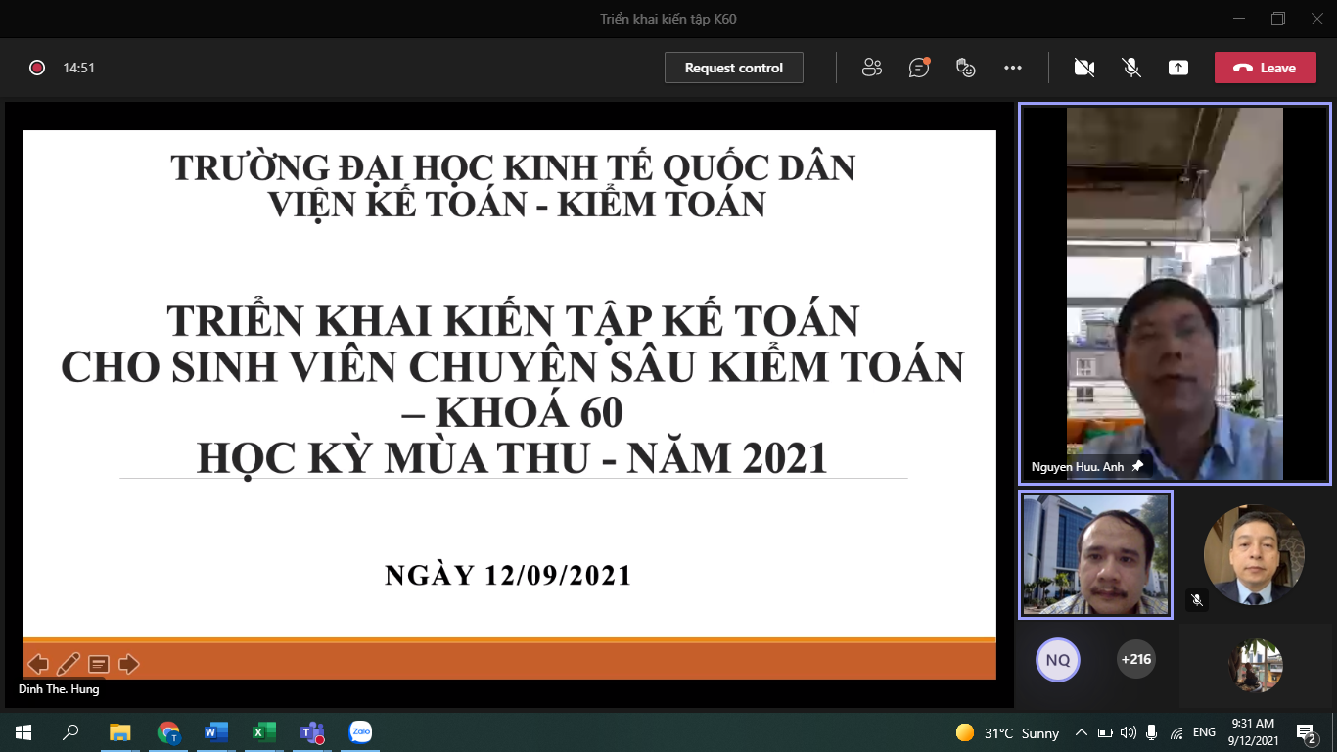Switch to Microsoft Teams taskbar icon
Image resolution: width=1337 pixels, height=752 pixels.
pyautogui.click(x=312, y=732)
